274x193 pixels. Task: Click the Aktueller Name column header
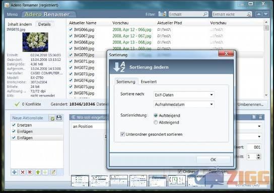[83, 23]
